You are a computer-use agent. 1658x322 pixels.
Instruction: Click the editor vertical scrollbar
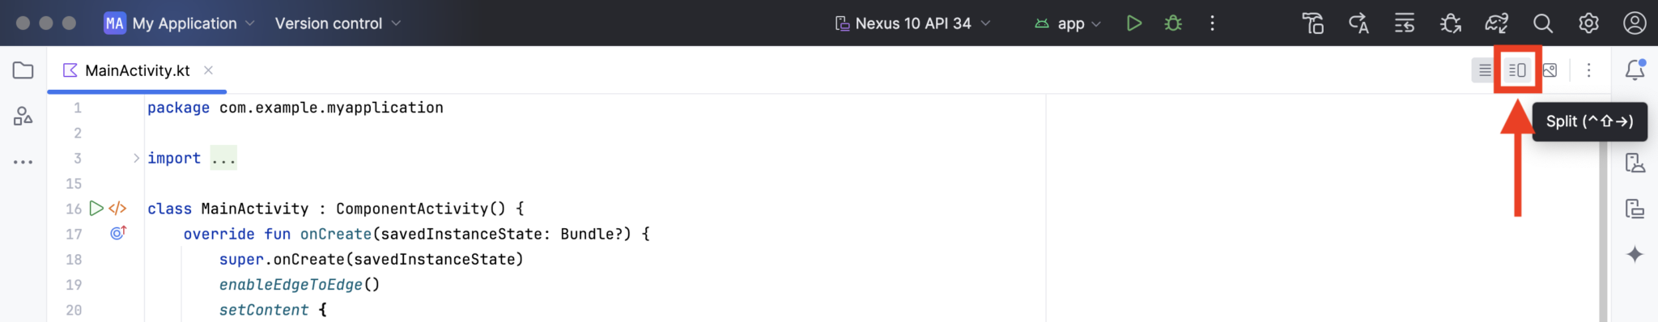click(1603, 208)
